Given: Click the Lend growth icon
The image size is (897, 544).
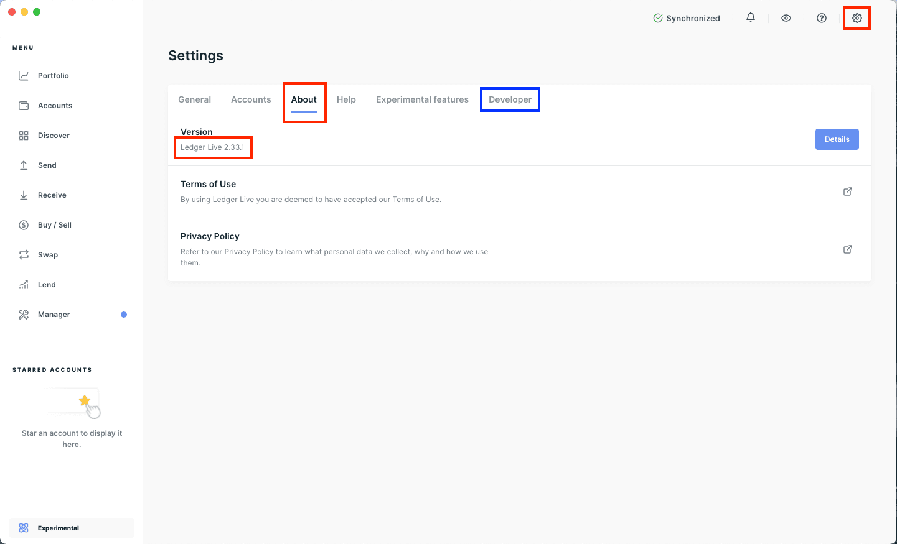Looking at the screenshot, I should pos(24,285).
